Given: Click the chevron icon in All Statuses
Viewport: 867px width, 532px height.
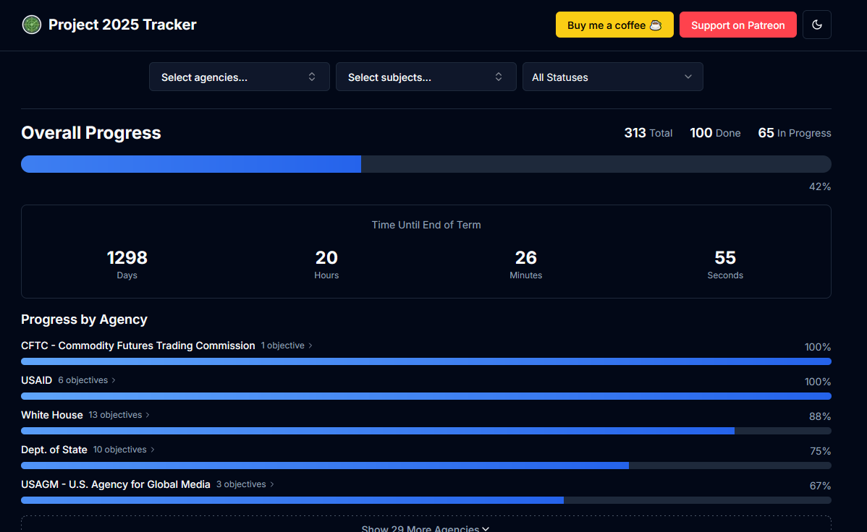Looking at the screenshot, I should (688, 77).
